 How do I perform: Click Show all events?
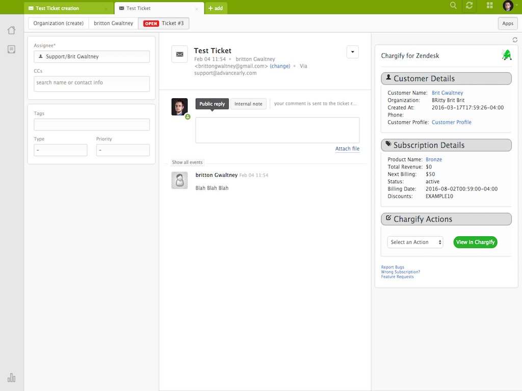pyautogui.click(x=187, y=162)
